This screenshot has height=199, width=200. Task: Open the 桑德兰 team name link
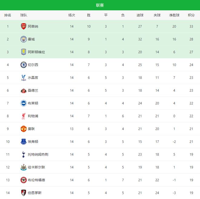click(33, 90)
